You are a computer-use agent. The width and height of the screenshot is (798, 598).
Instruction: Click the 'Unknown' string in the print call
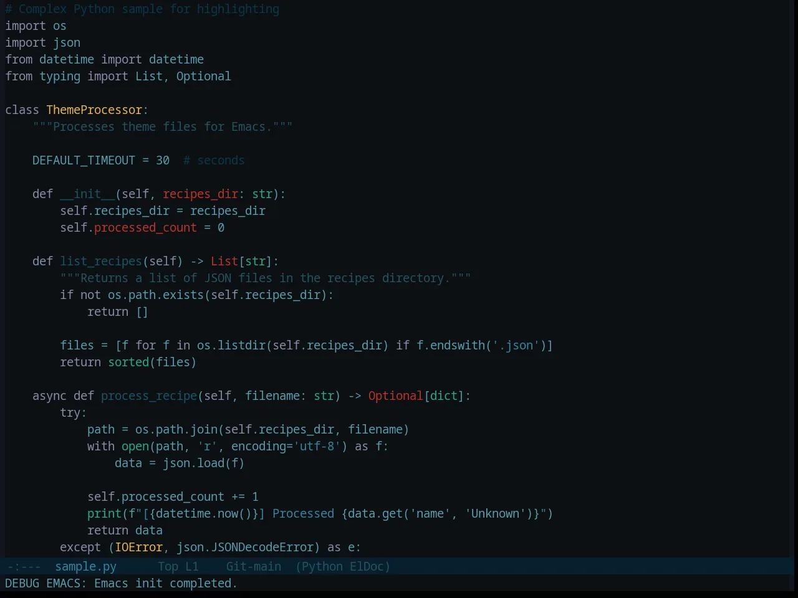point(495,513)
